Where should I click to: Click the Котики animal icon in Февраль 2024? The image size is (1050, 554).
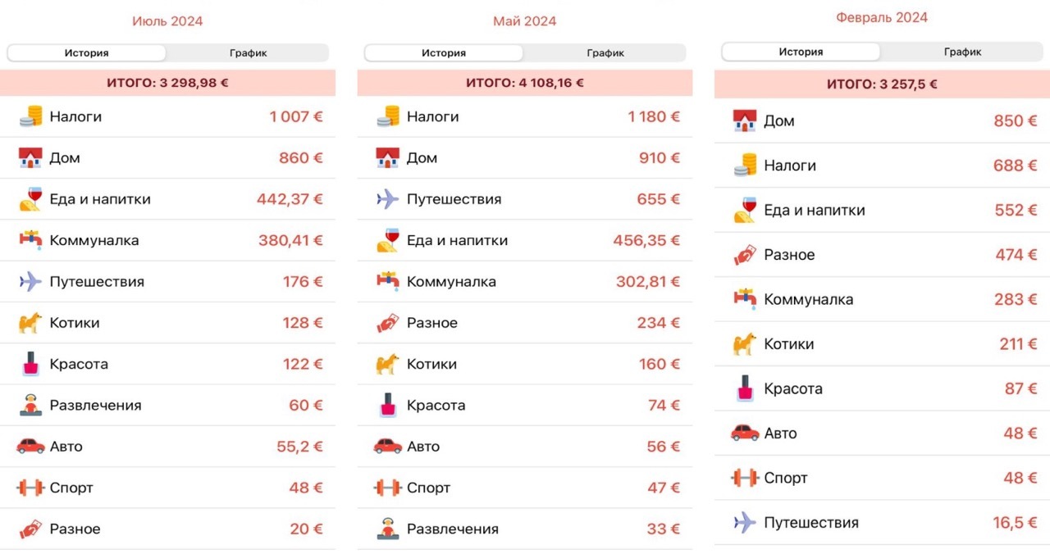tap(745, 344)
